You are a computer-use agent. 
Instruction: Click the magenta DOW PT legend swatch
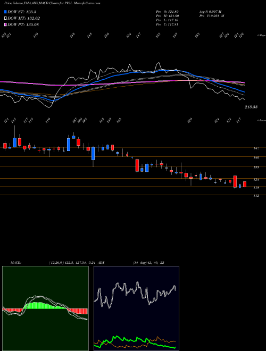coord(5,24)
